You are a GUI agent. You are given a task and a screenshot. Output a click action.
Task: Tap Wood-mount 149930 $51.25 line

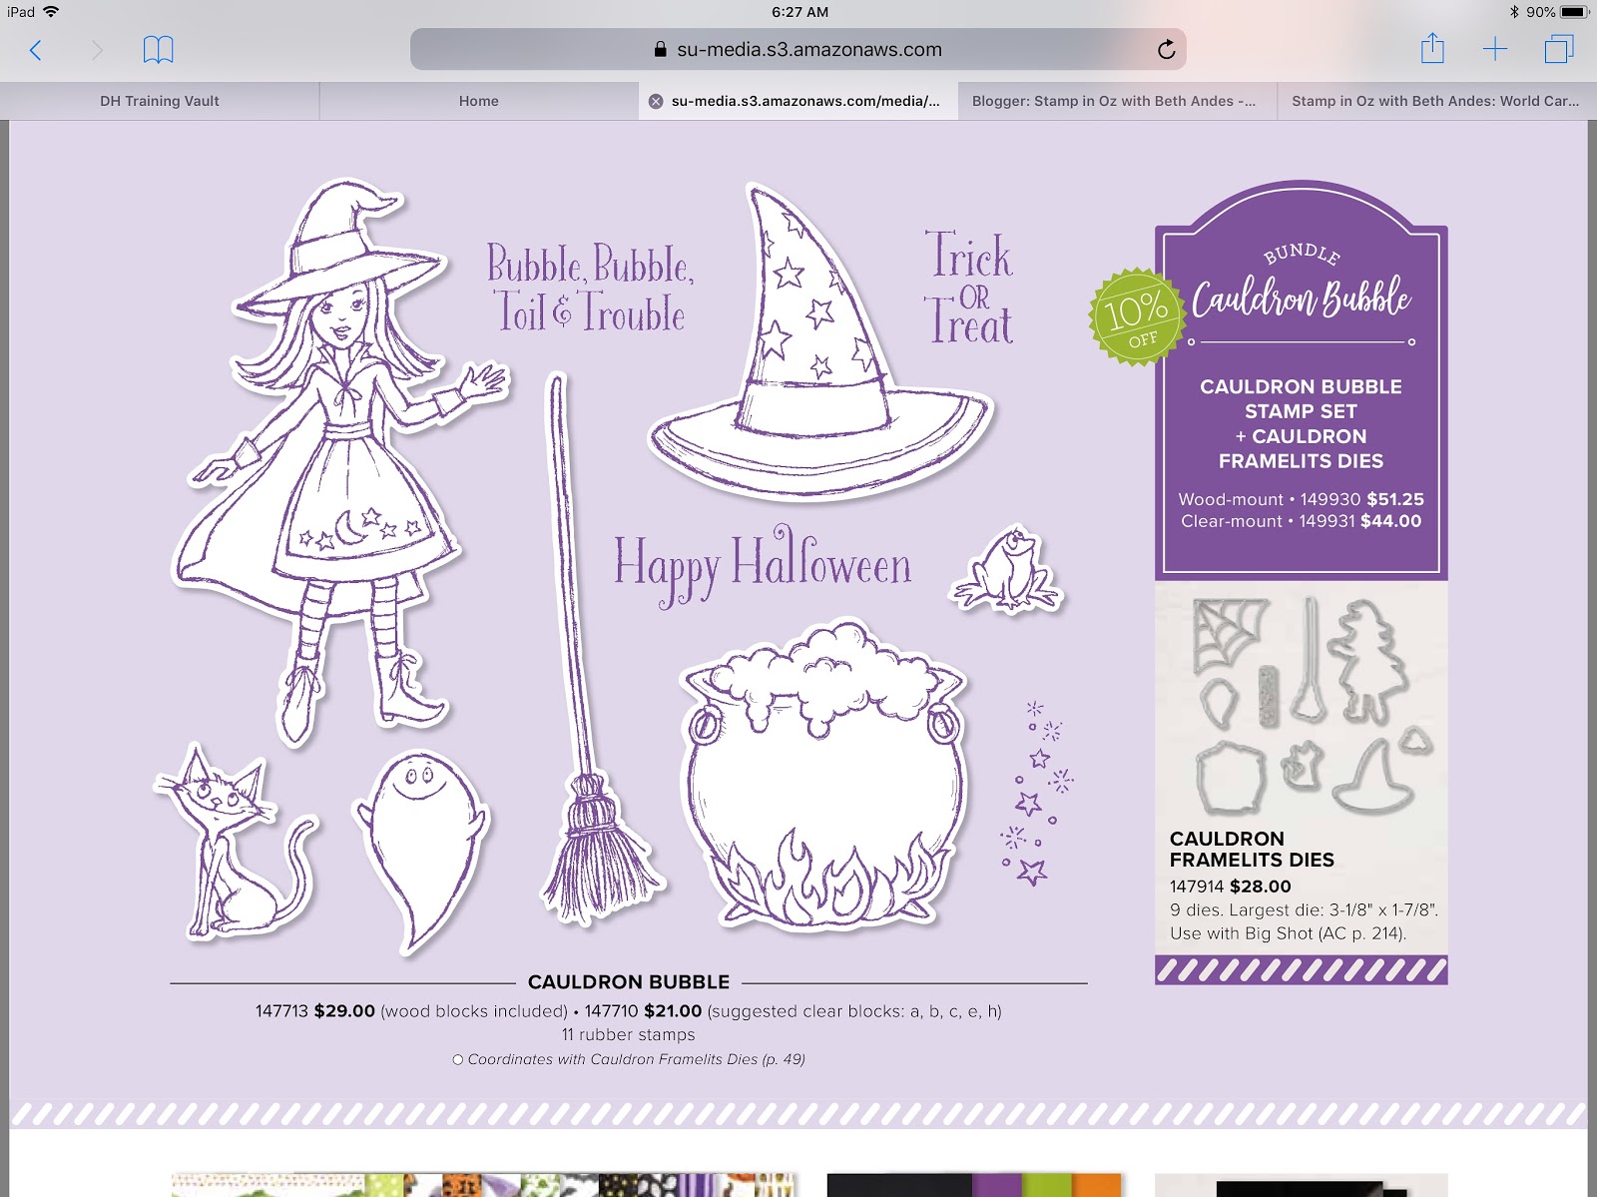pyautogui.click(x=1301, y=499)
